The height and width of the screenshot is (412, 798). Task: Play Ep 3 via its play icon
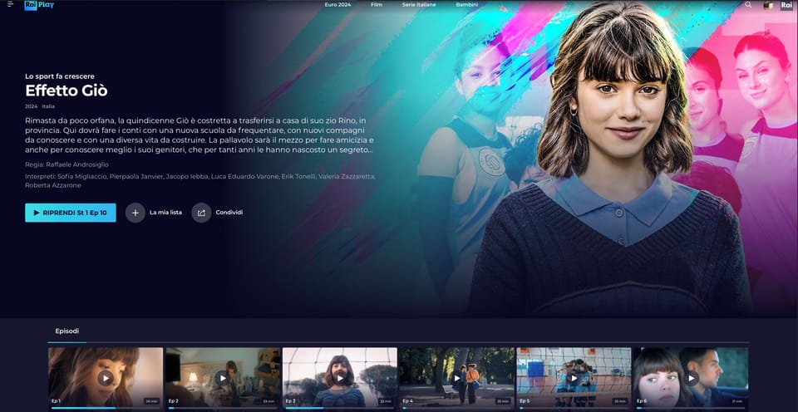pyautogui.click(x=339, y=378)
